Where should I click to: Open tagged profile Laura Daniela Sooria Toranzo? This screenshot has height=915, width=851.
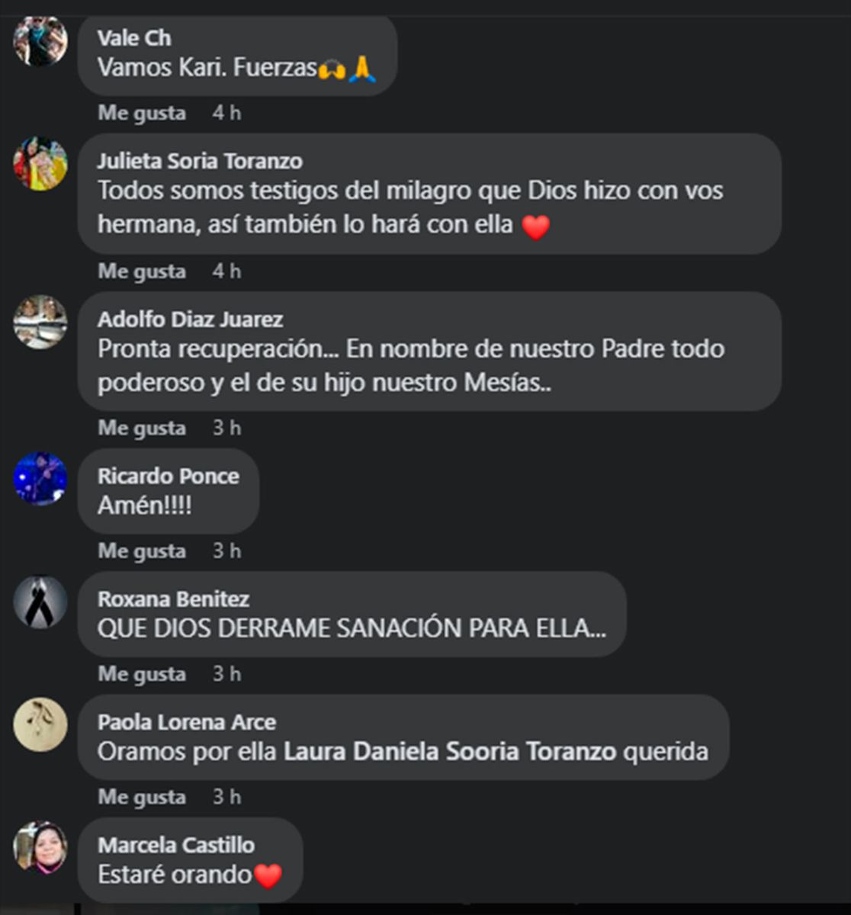coord(450,752)
